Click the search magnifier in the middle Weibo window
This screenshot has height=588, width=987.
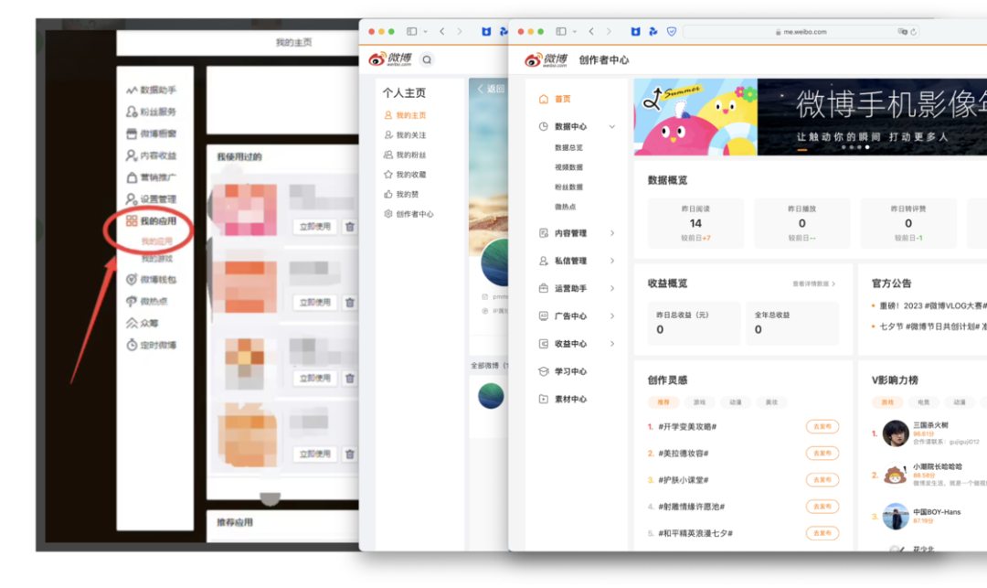(427, 59)
